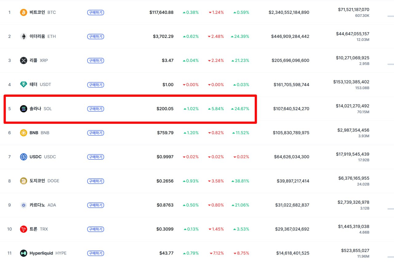The image size is (394, 265).
Task: Click the 구매하기 button for BNB
Action: [96, 133]
